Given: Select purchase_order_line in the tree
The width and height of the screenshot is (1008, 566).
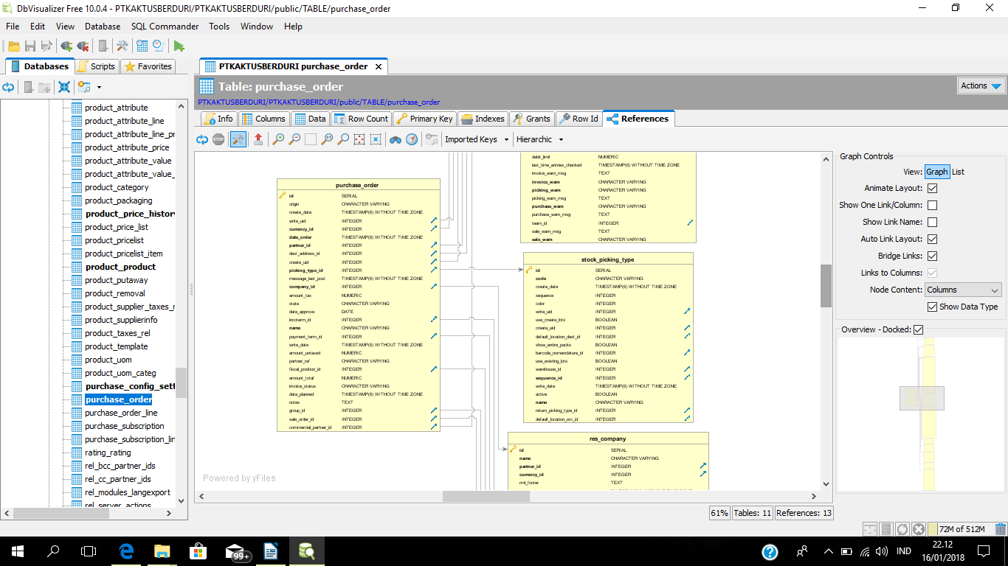Looking at the screenshot, I should pos(121,413).
